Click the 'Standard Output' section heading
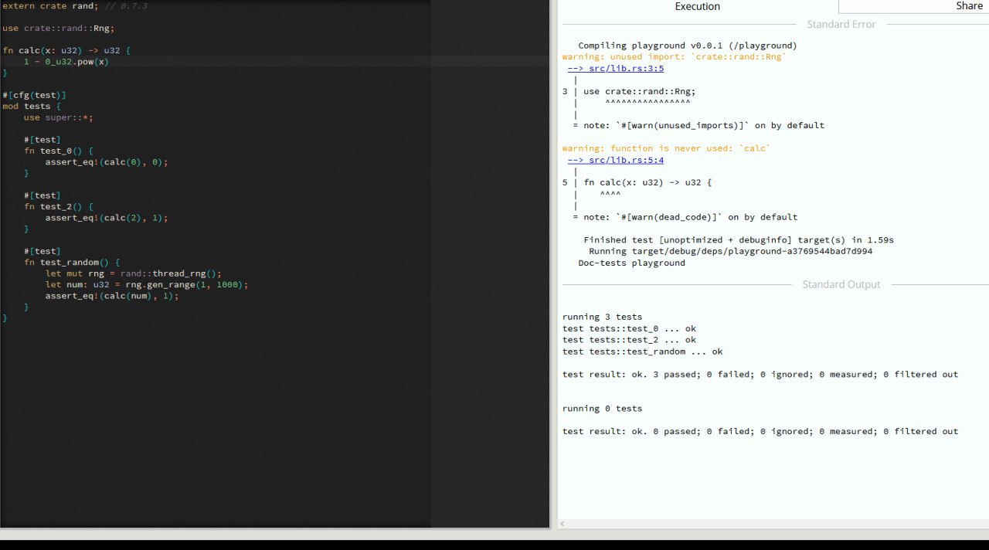This screenshot has width=989, height=550. (841, 284)
